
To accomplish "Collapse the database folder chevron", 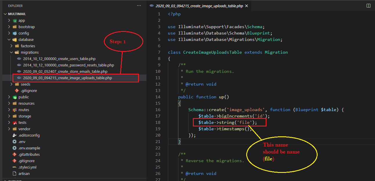I will click(x=9, y=40).
